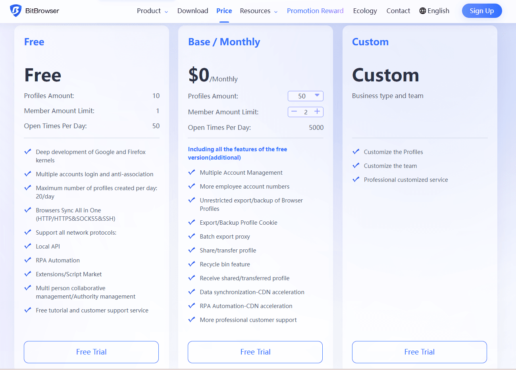This screenshot has height=370, width=516.
Task: Click the checkmark beside Batch export proxy
Action: click(192, 236)
